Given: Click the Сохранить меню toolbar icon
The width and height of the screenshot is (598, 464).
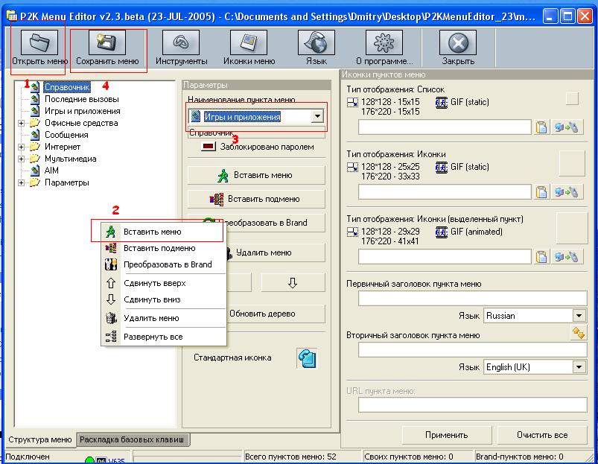Looking at the screenshot, I should click(x=107, y=42).
